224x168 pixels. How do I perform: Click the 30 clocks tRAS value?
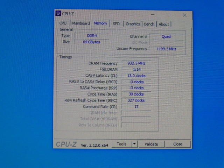(x=136, y=94)
